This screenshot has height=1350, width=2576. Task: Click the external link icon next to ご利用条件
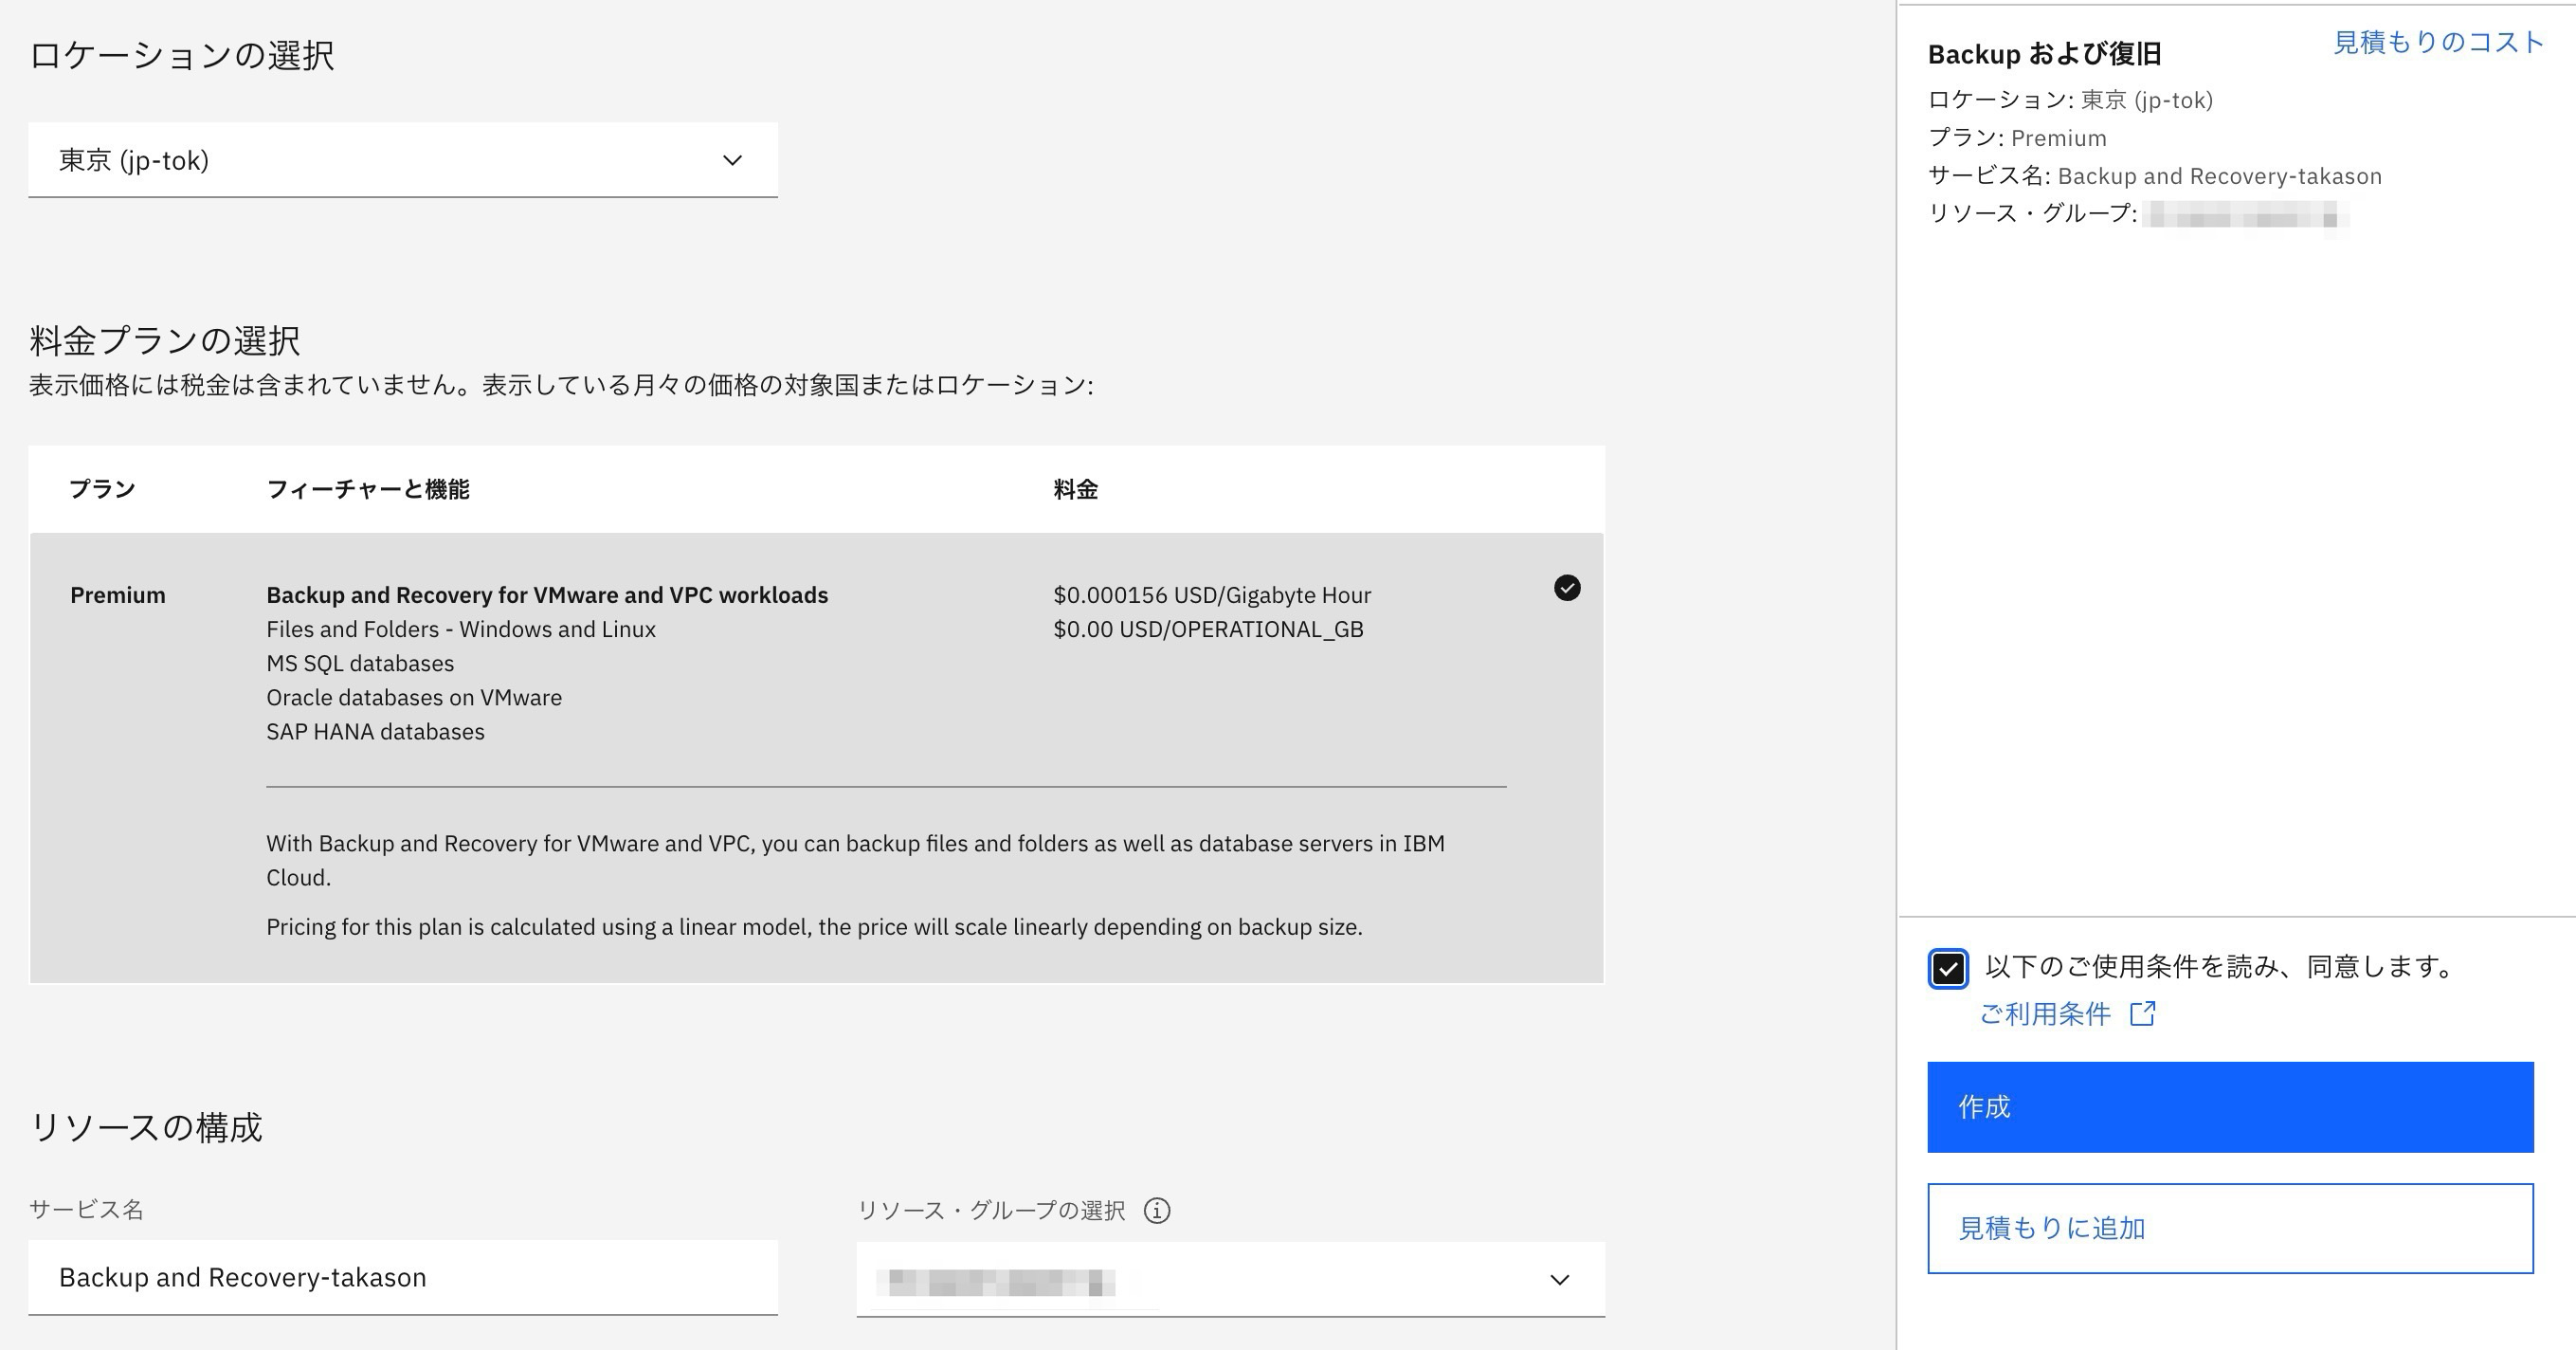coord(2142,1014)
